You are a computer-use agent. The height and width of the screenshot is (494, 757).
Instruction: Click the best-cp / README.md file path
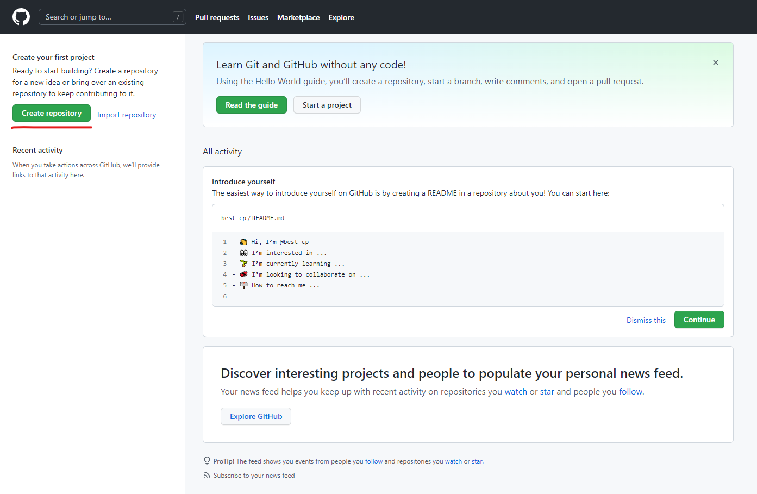click(253, 218)
